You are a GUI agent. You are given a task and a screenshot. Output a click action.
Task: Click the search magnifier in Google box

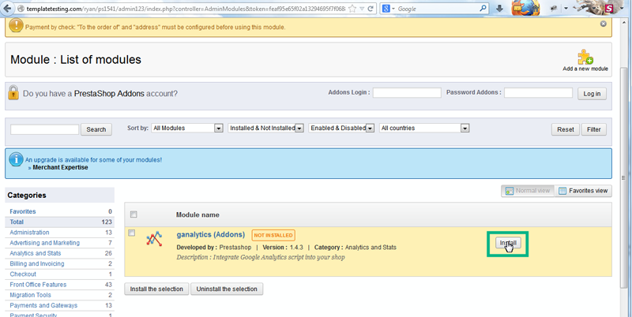pyautogui.click(x=483, y=8)
